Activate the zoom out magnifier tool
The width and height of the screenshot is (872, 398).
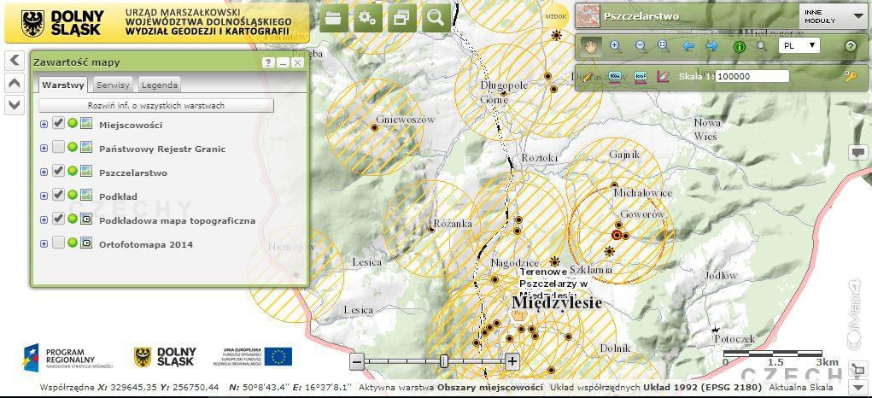pos(641,46)
